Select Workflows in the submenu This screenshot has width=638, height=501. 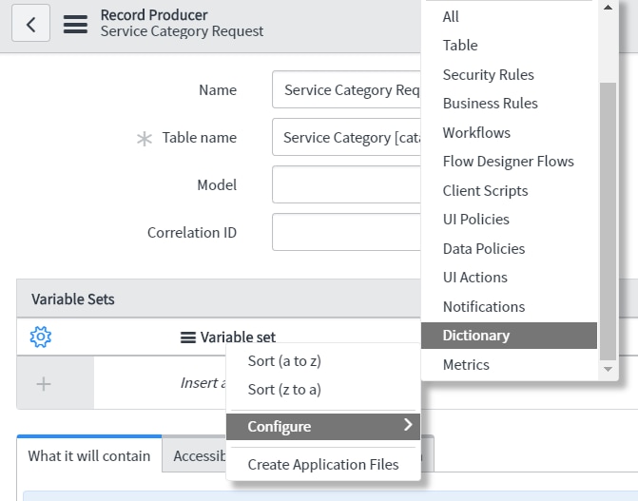[476, 133]
